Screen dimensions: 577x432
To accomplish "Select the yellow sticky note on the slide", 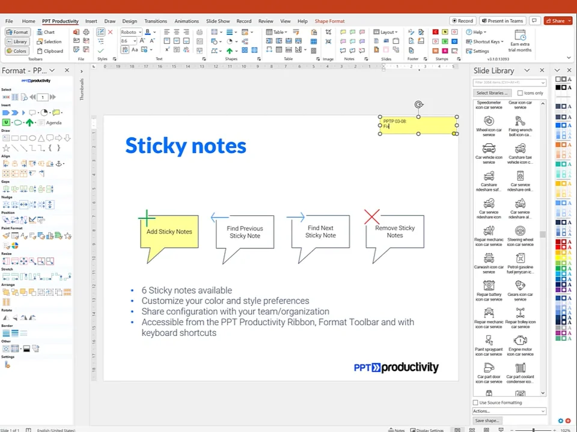I will (x=418, y=125).
